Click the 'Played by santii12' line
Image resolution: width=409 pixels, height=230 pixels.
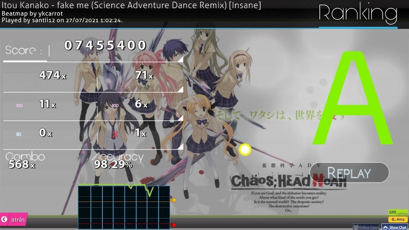[62, 20]
